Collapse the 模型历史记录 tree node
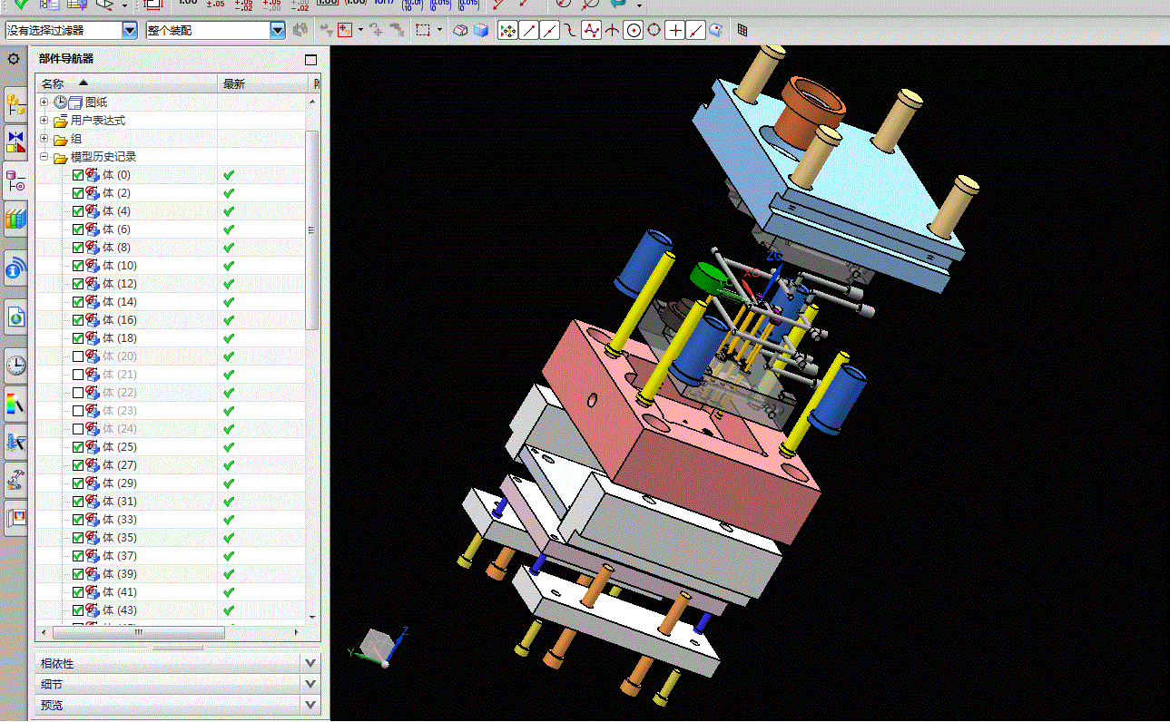The height and width of the screenshot is (722, 1170). point(44,157)
